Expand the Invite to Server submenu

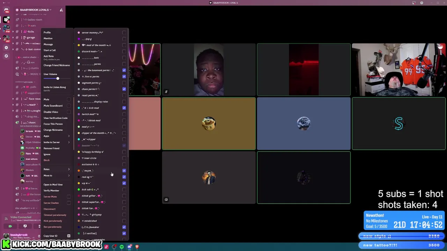57,142
